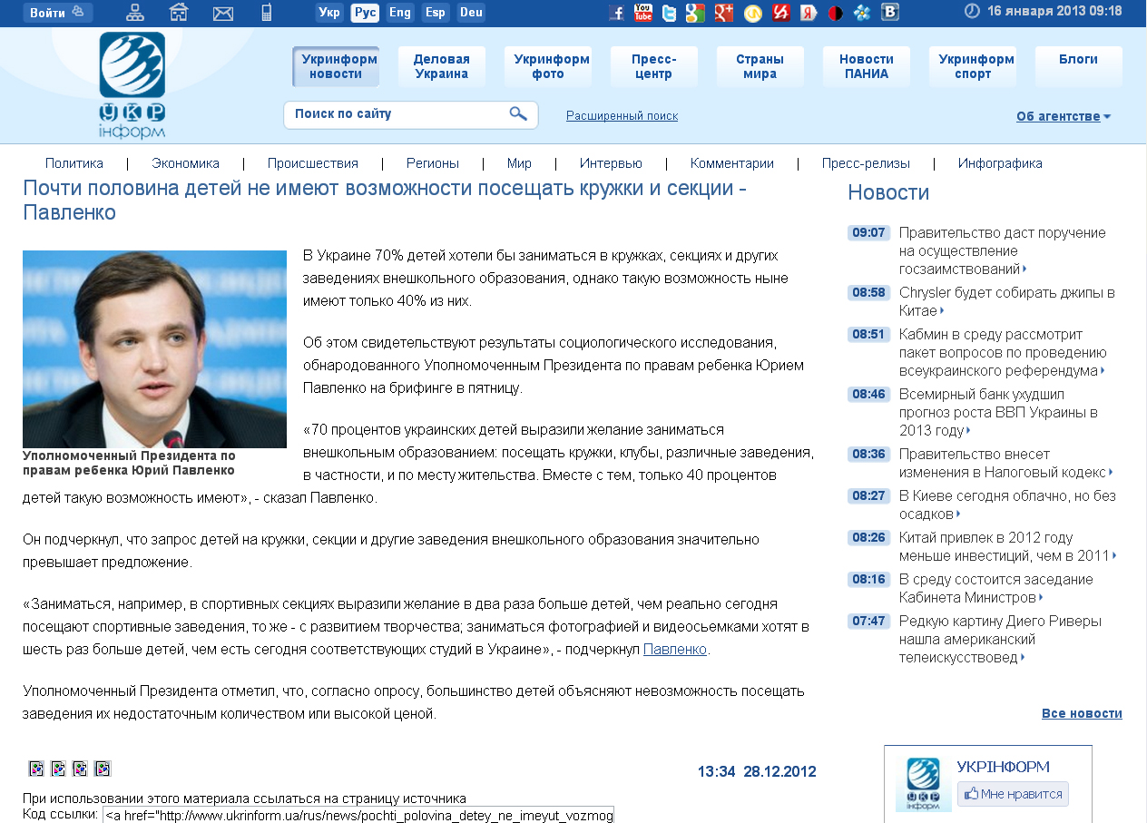Image resolution: width=1147 pixels, height=823 pixels.
Task: Open the 08:16 Кабинета Министров news
Action: (x=996, y=588)
